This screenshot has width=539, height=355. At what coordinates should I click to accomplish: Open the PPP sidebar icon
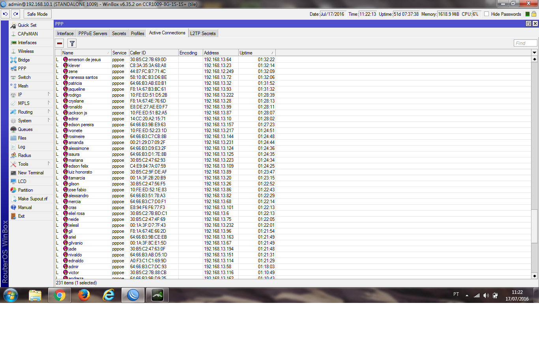point(13,69)
